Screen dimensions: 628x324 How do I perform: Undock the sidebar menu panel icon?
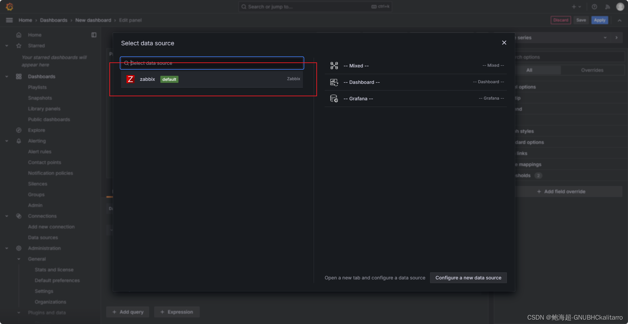point(94,35)
